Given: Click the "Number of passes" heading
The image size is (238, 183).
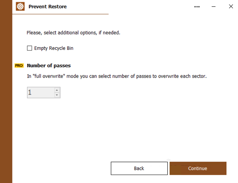Looking at the screenshot, I should pos(49,65).
